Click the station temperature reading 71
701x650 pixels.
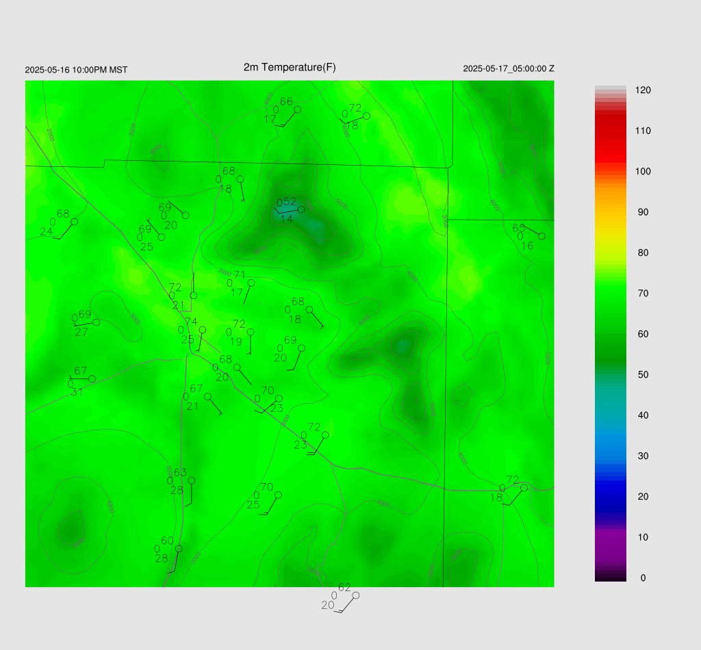coord(240,275)
